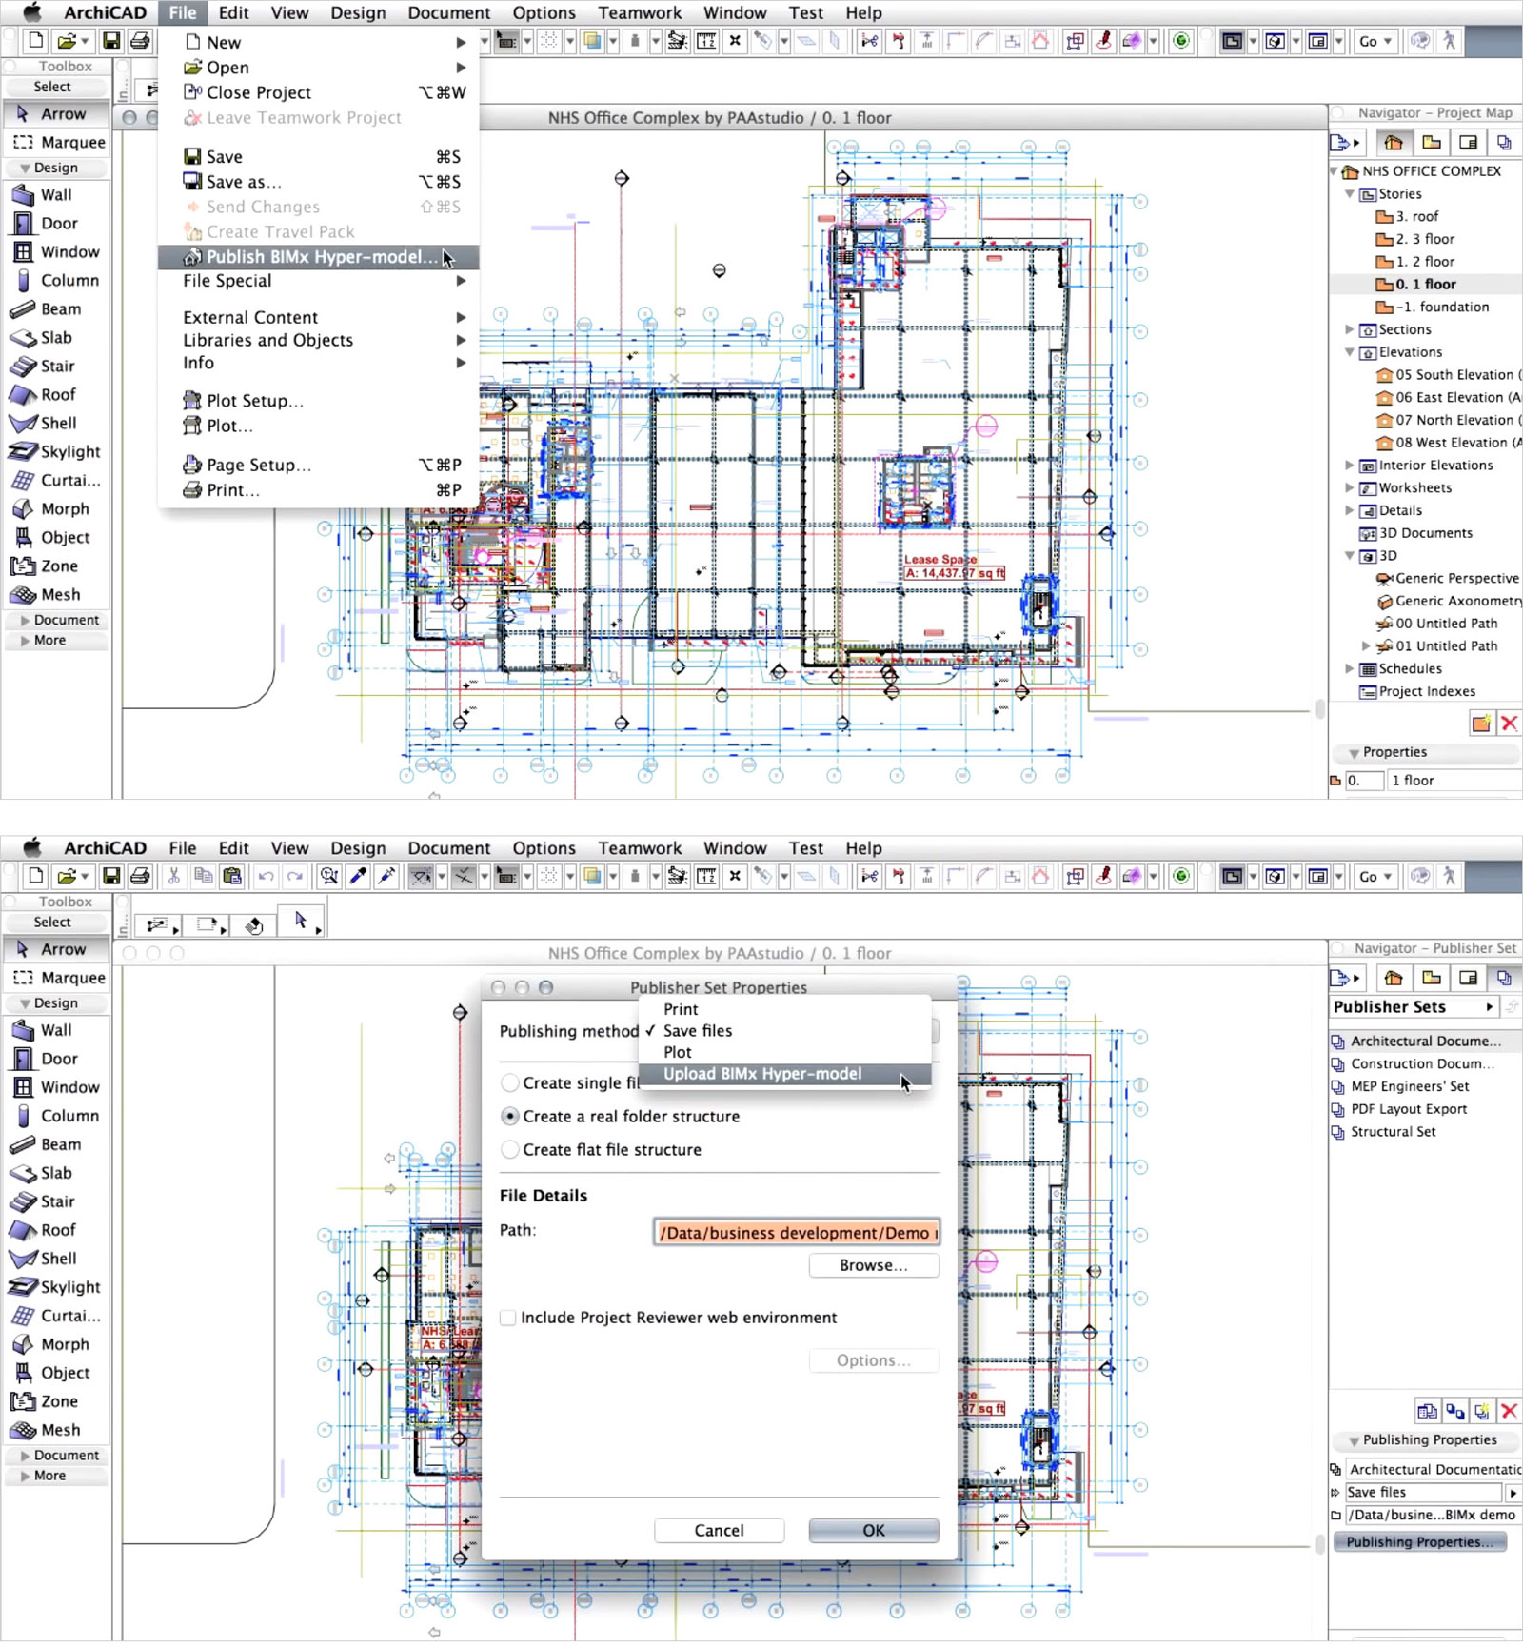Open View Map in the Navigator Project Map panel
Screen dimensions: 1523x1647
tap(1432, 143)
